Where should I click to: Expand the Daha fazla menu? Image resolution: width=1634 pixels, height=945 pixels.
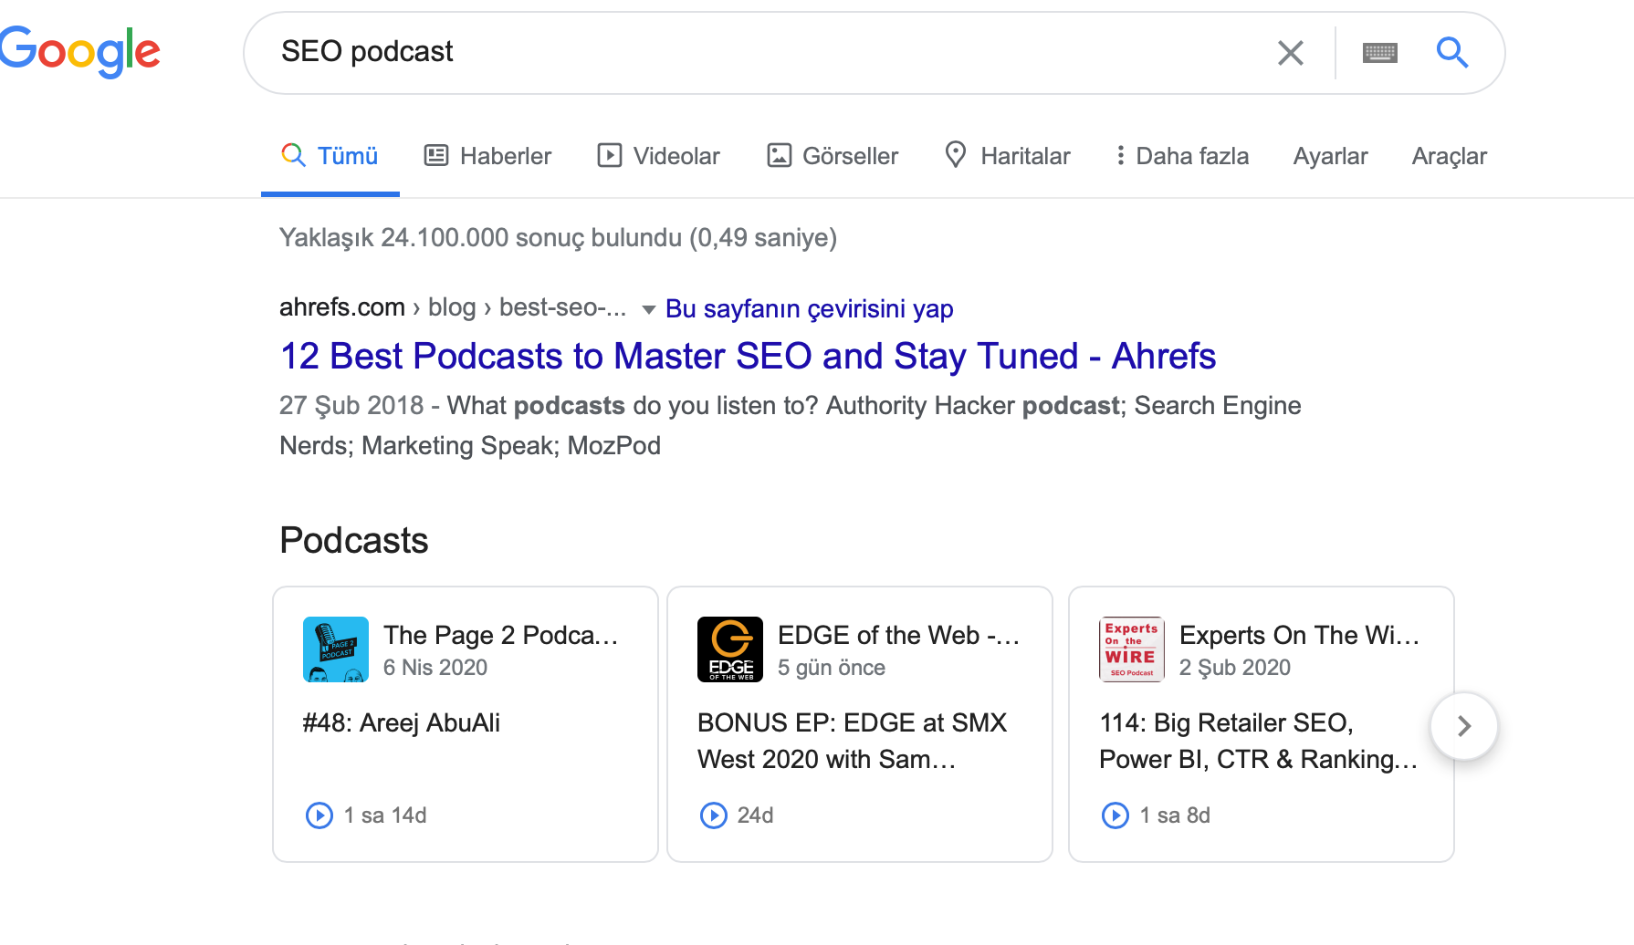[1181, 156]
